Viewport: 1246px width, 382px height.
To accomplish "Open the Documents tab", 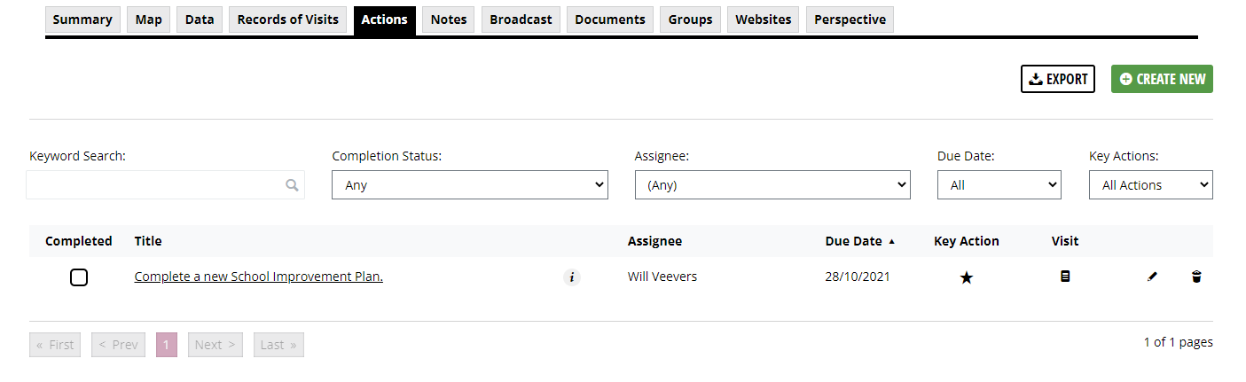I will [610, 19].
